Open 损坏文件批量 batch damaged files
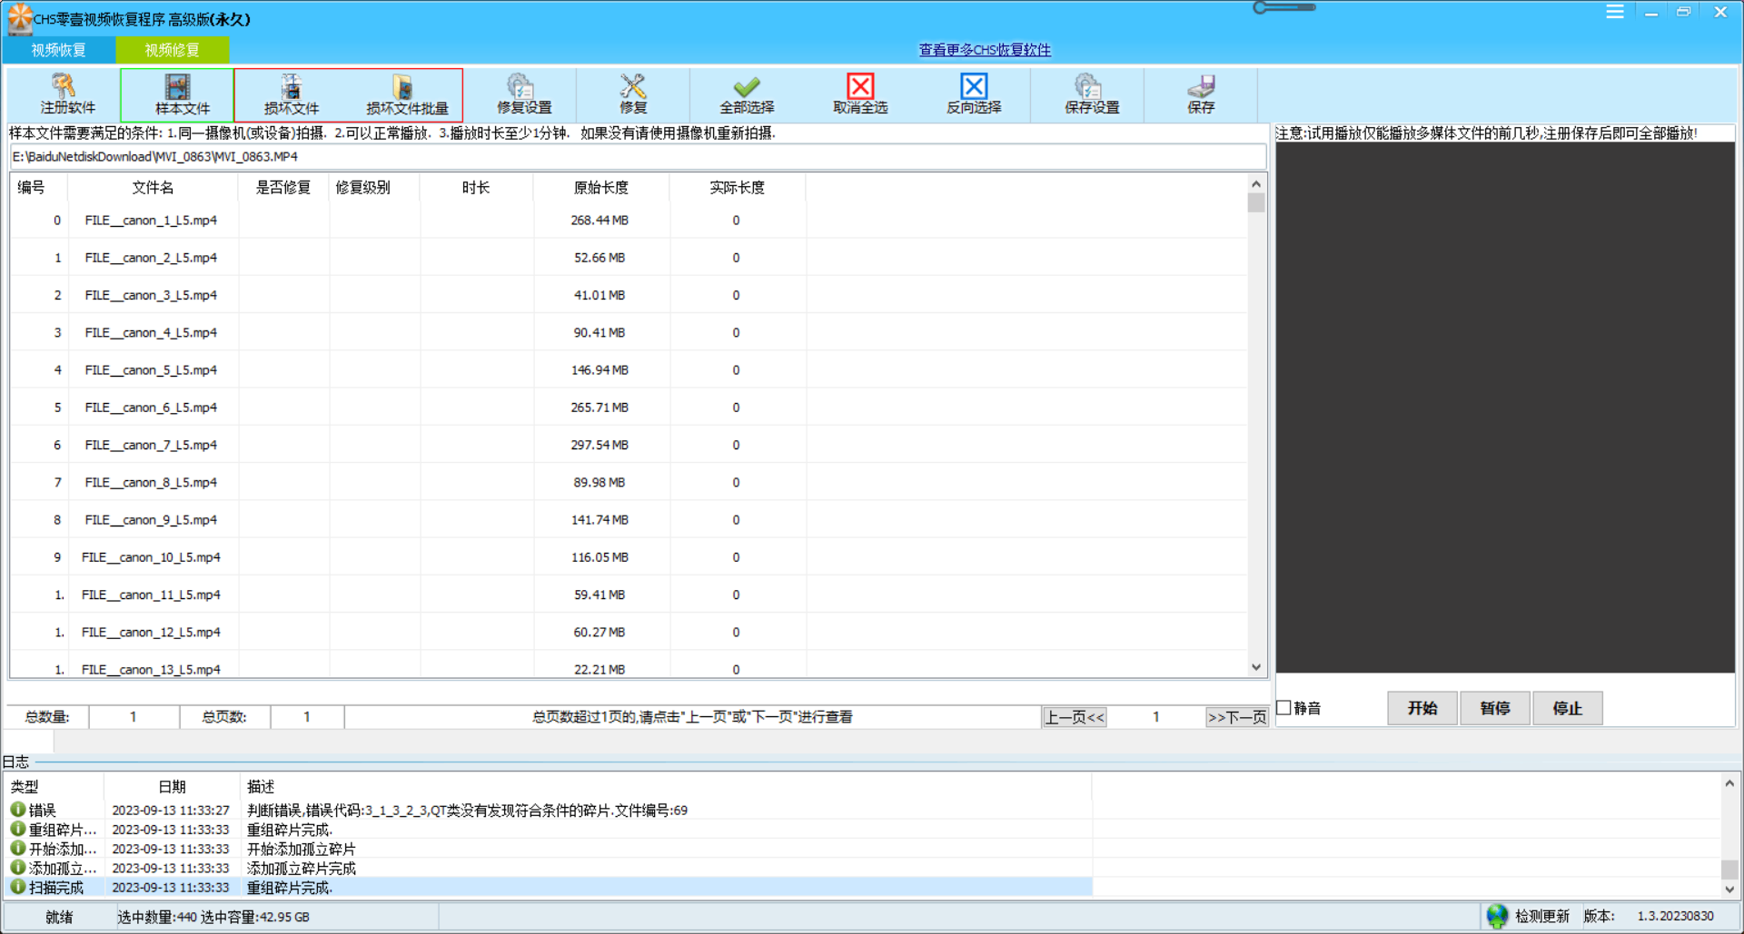1744x934 pixels. coord(405,95)
